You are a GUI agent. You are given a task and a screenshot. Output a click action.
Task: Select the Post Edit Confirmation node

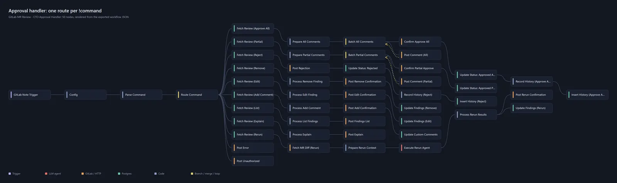[x=364, y=95]
